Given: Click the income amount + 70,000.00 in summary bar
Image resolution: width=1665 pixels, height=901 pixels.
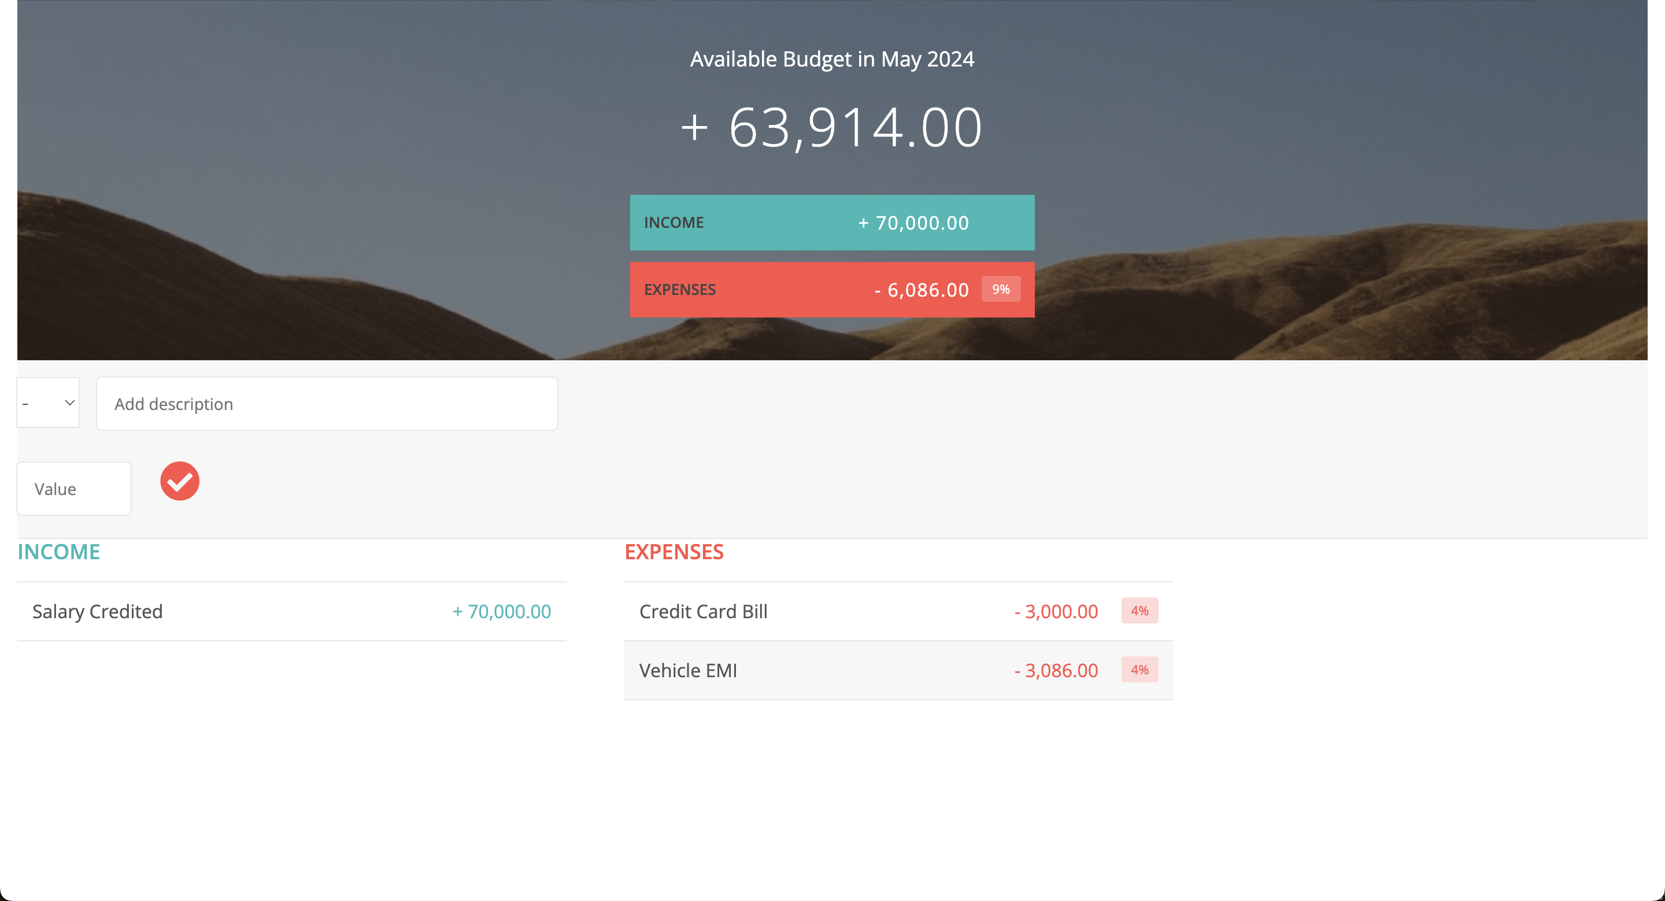Looking at the screenshot, I should pyautogui.click(x=913, y=222).
